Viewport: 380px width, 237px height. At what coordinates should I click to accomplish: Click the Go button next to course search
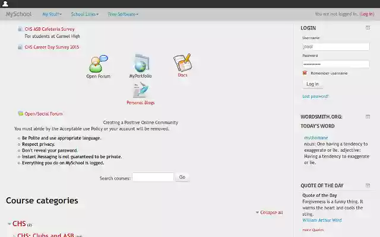(182, 177)
